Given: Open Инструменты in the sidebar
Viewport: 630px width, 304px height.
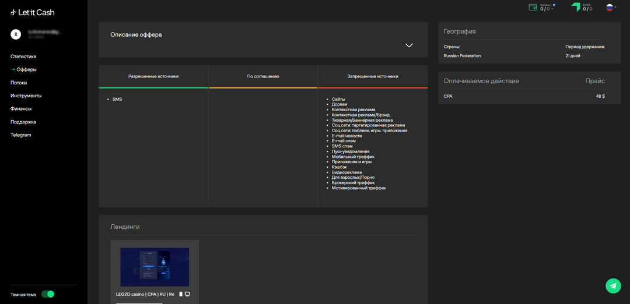Looking at the screenshot, I should click(x=26, y=96).
